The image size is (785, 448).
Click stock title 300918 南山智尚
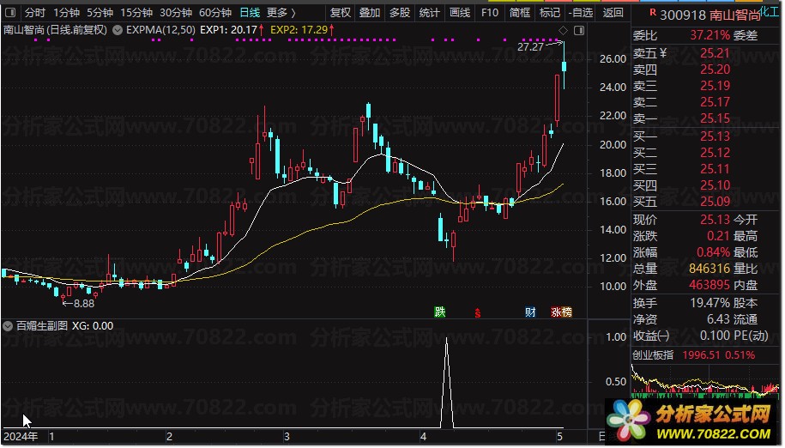pos(710,15)
